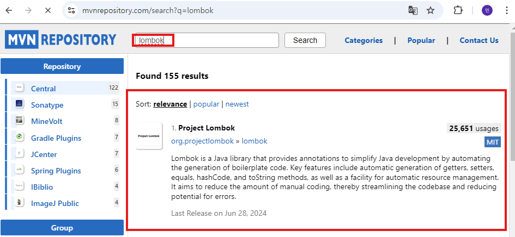
Task: Select the ImageJ Public repository
Action: tap(55, 203)
